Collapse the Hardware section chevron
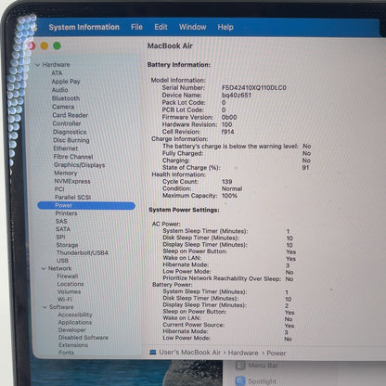Screen dimensions: 386x386 (38, 65)
